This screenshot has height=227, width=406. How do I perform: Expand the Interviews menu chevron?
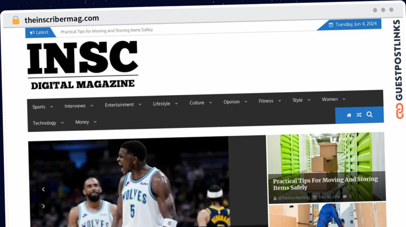[x=92, y=106]
